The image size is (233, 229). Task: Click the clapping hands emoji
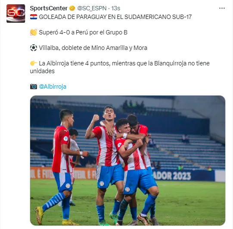point(34,32)
